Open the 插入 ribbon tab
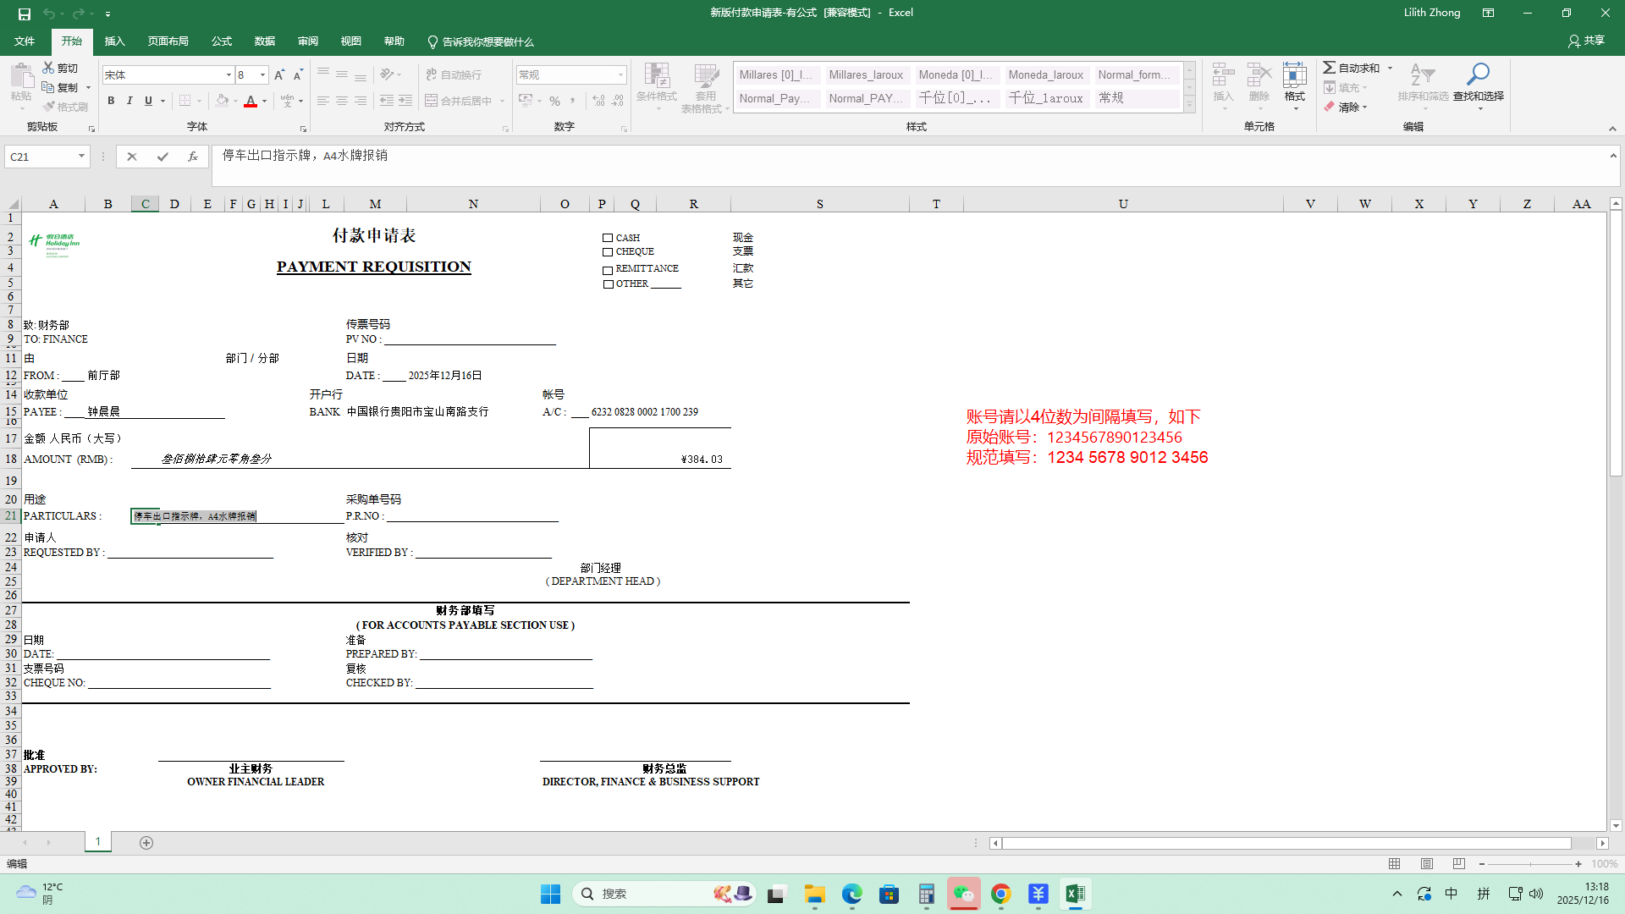This screenshot has height=914, width=1625. pos(114,41)
